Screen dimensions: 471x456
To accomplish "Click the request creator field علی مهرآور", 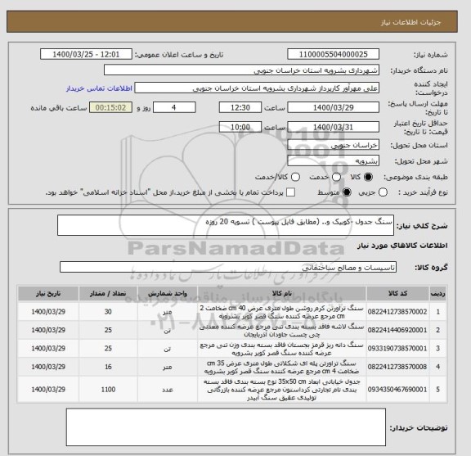I will [x=257, y=88].
